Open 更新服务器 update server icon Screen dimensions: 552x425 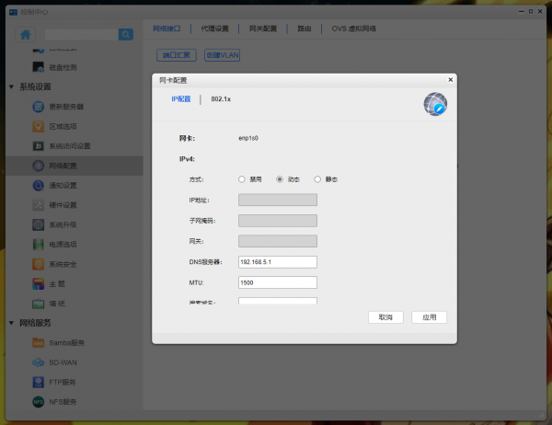point(38,107)
